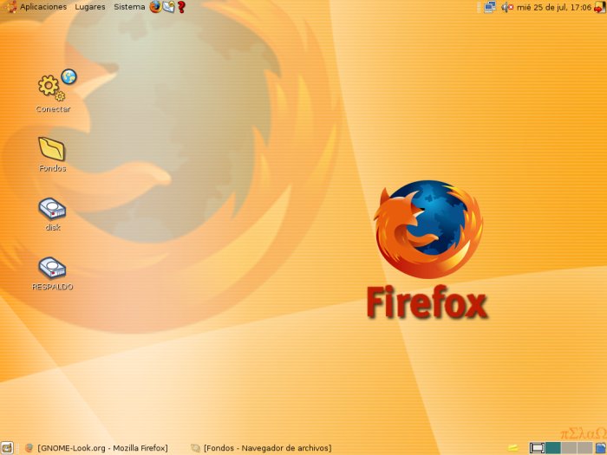The width and height of the screenshot is (607, 455).
Task: Open the Lugares menu
Action: 90,7
